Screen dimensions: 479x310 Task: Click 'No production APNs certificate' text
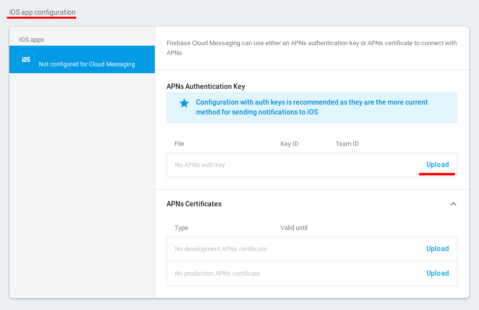pos(217,274)
